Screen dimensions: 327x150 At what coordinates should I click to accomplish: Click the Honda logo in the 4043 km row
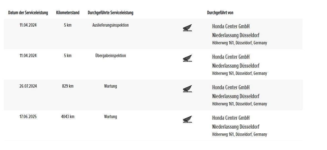tap(187, 119)
